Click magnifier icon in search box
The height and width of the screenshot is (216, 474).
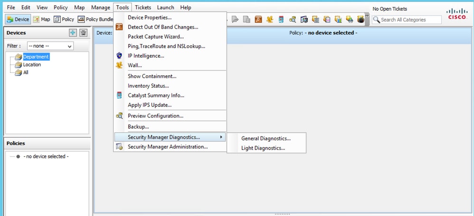coord(376,19)
